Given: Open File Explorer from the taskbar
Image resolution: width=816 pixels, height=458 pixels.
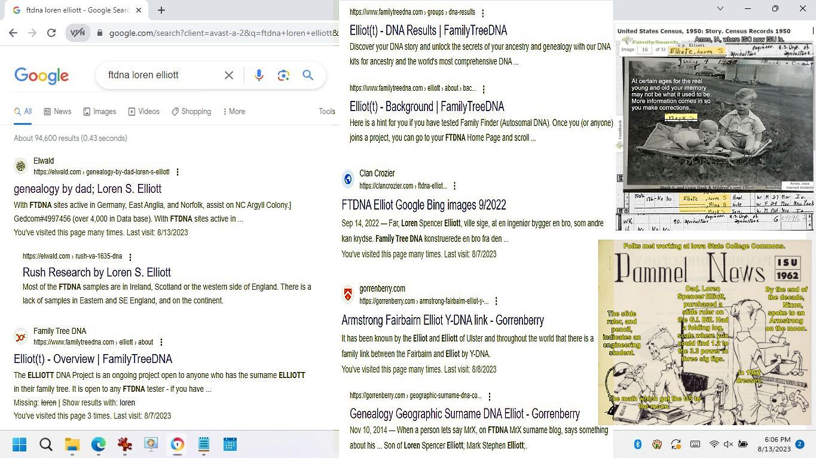Looking at the screenshot, I should click(x=72, y=444).
